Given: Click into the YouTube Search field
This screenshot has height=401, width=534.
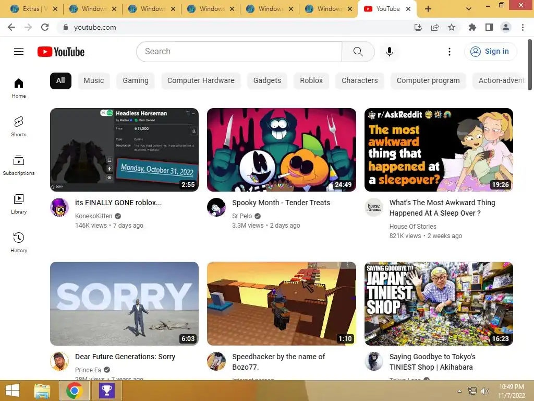Looking at the screenshot, I should pyautogui.click(x=239, y=52).
